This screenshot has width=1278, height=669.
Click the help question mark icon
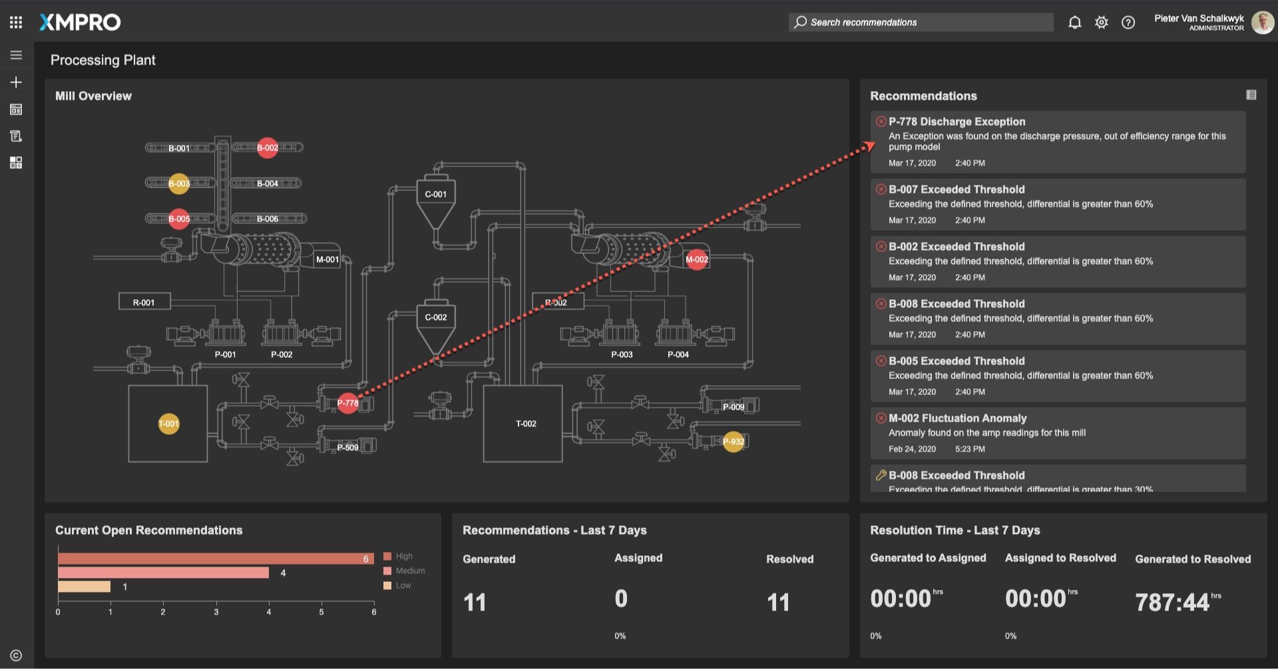(x=1128, y=22)
